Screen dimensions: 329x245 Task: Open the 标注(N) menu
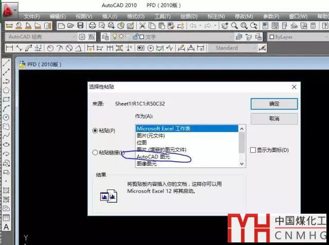[216, 16]
